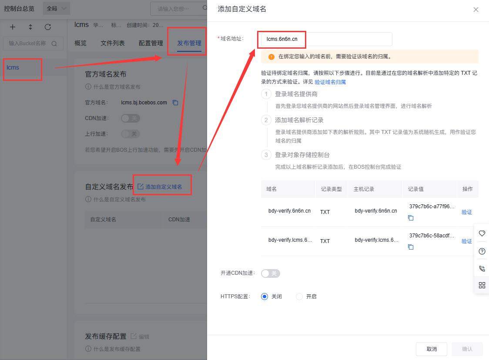Open the help question-mark icon in side toolbar
This screenshot has height=360, width=489.
click(x=482, y=251)
